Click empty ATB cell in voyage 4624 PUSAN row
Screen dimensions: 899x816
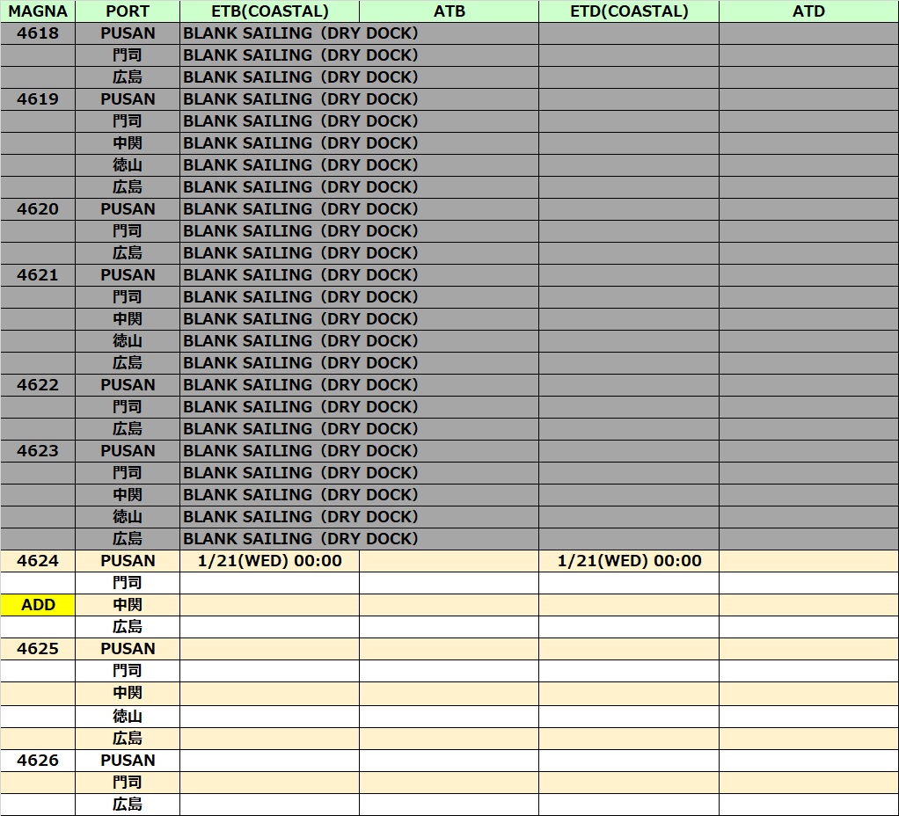click(449, 561)
